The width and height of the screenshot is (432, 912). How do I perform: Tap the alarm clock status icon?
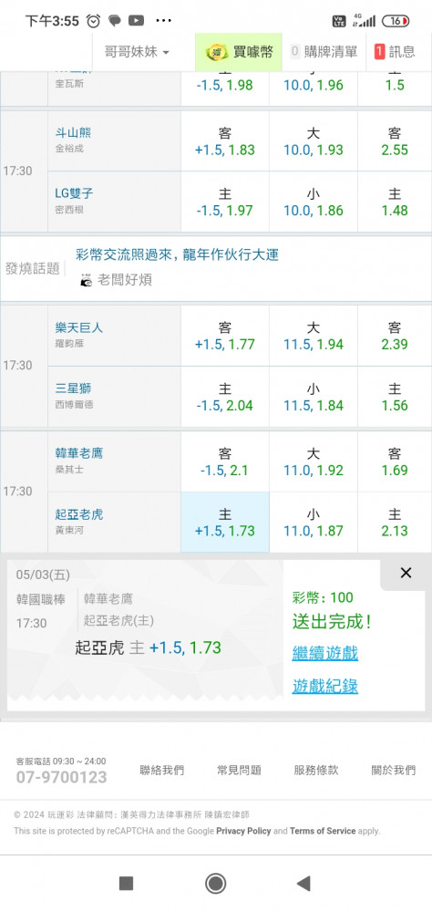93,21
